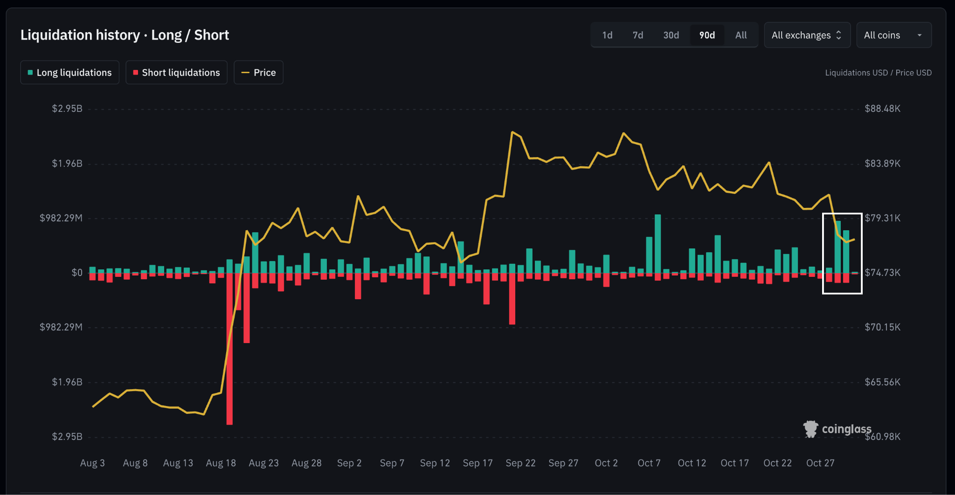
Task: Click the Sep 2 date label
Action: click(x=349, y=463)
